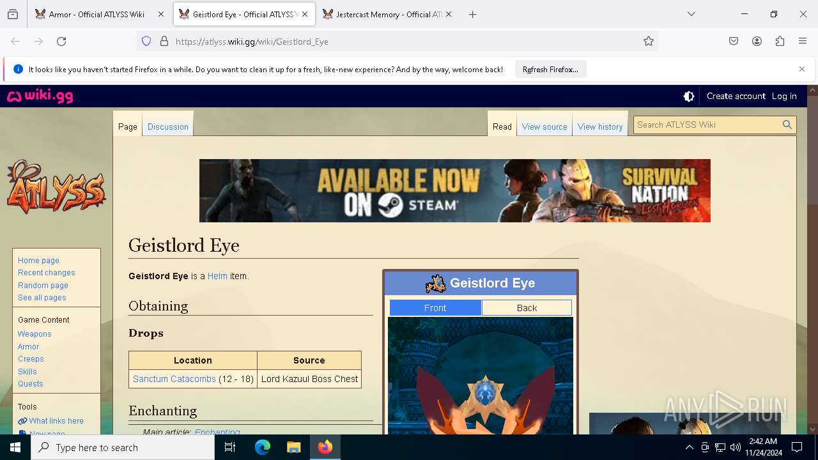Screen dimensions: 818x460
Task: Click the taskbar search box
Action: pos(123,447)
